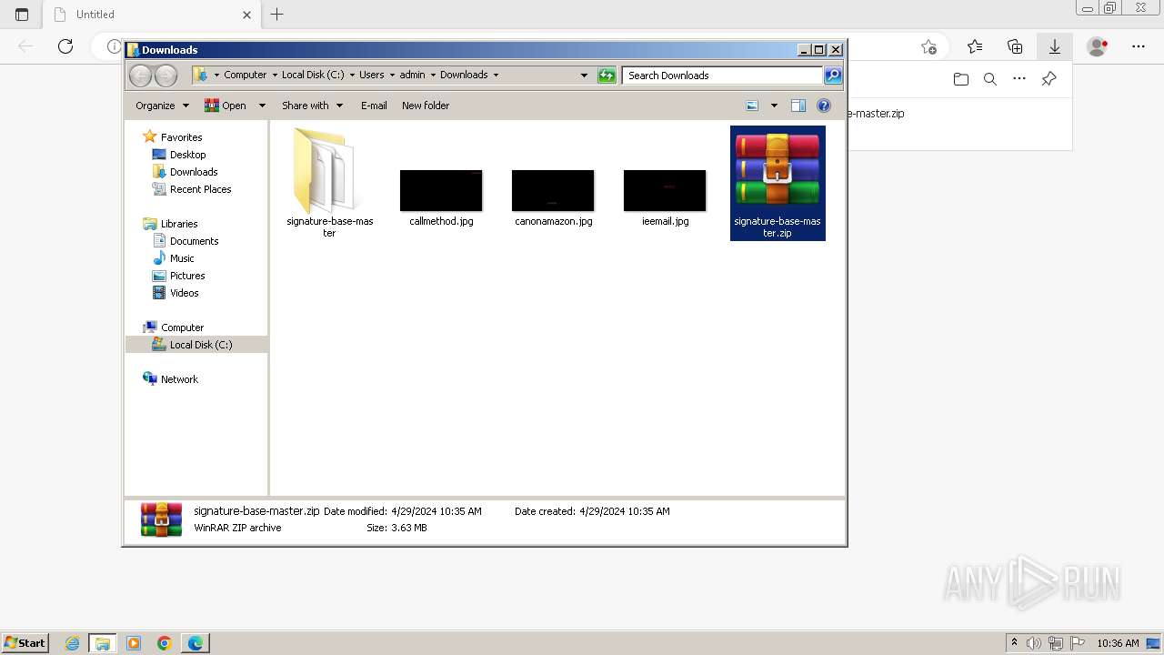Image resolution: width=1164 pixels, height=655 pixels.
Task: Open Pictures library
Action: [x=187, y=276]
